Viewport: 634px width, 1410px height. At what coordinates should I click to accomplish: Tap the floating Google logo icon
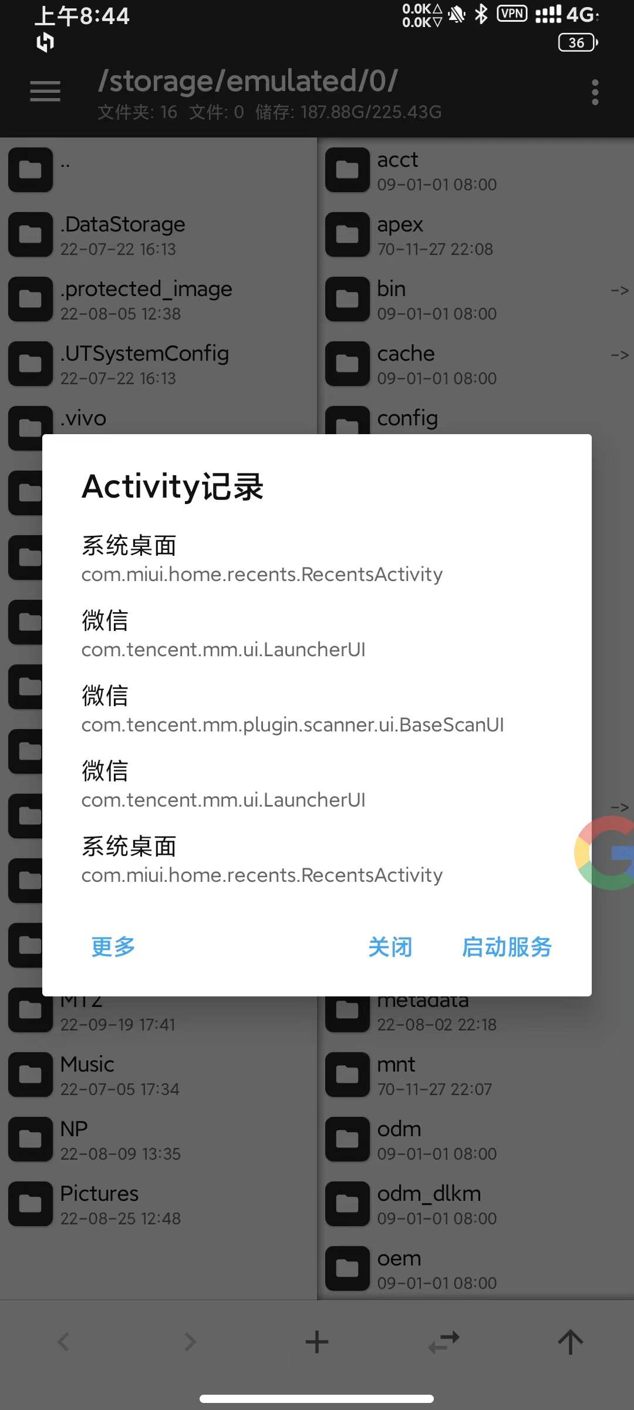(606, 852)
